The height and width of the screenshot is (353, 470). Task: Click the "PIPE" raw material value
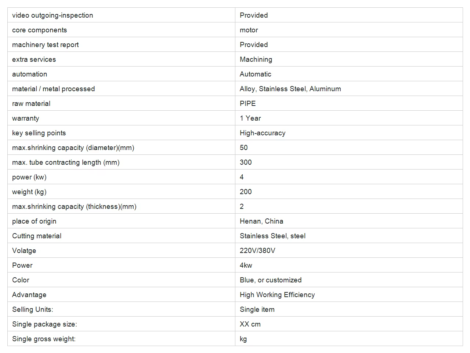coord(248,103)
